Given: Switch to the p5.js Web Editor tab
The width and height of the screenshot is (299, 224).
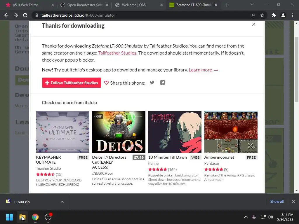Looking at the screenshot, I should coord(25,5).
